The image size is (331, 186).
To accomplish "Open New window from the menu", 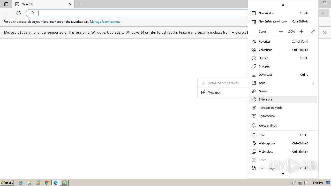I will [x=283, y=13].
